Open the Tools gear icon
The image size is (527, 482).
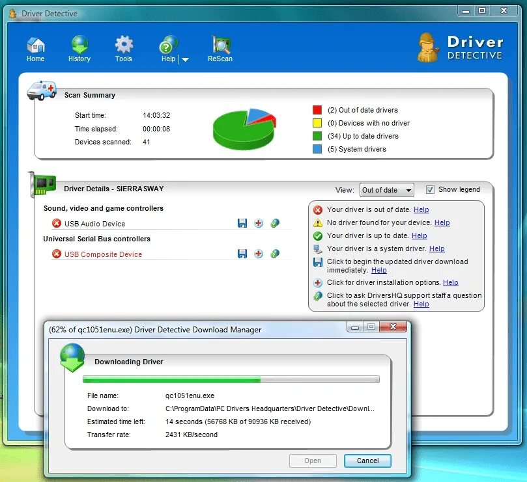[x=124, y=49]
